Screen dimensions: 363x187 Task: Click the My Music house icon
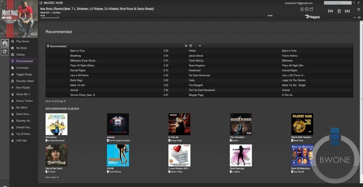(12, 48)
